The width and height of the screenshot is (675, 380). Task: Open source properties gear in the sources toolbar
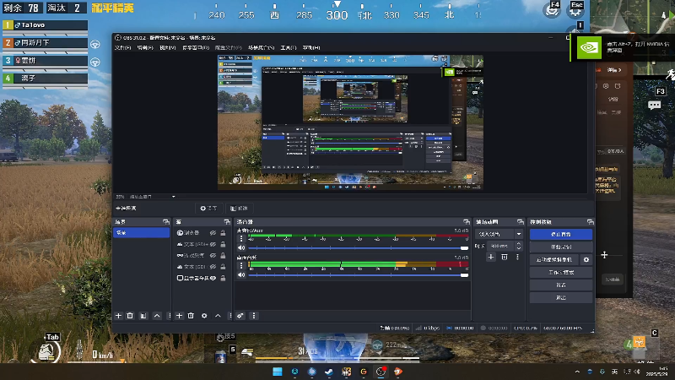coord(204,316)
